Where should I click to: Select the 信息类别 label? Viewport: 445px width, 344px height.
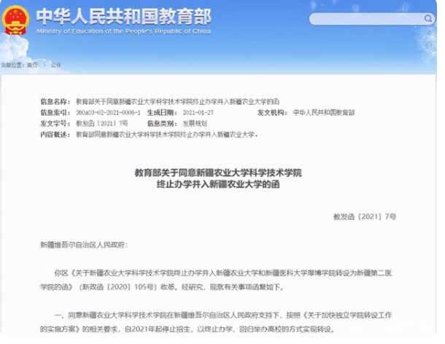pos(162,123)
